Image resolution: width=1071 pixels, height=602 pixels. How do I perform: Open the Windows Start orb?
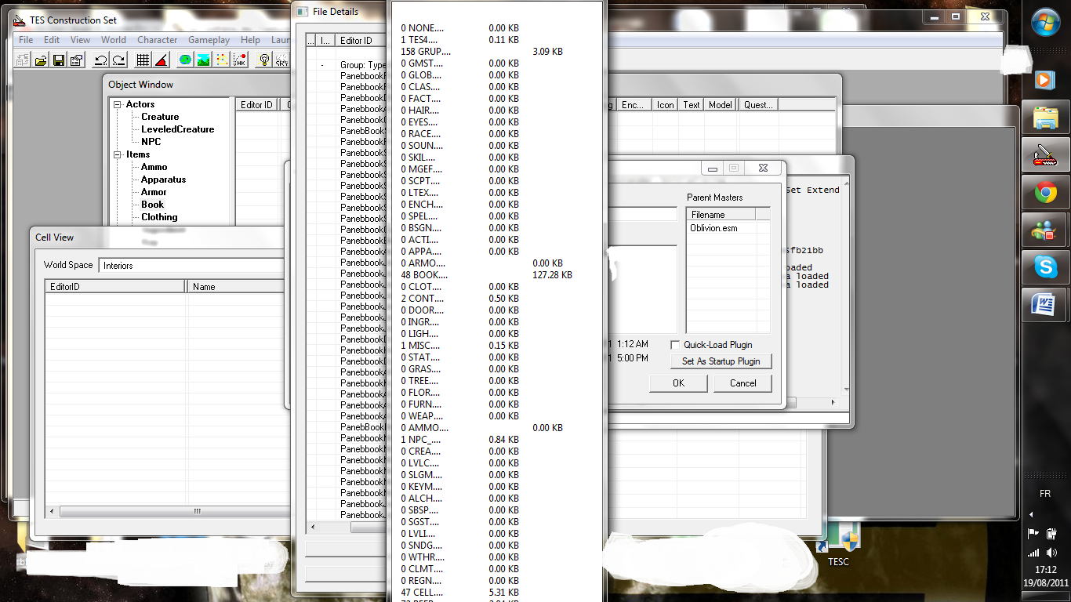[1045, 23]
